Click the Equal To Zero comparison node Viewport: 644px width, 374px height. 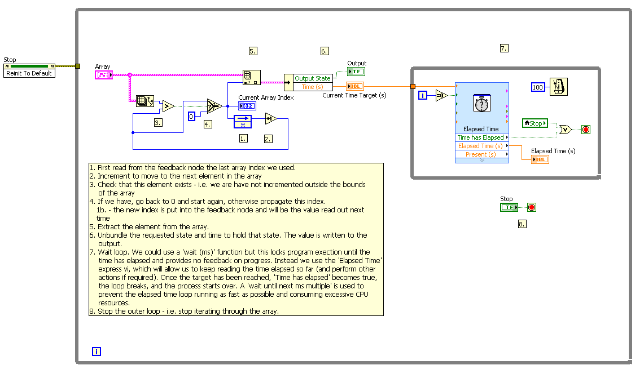pos(441,96)
